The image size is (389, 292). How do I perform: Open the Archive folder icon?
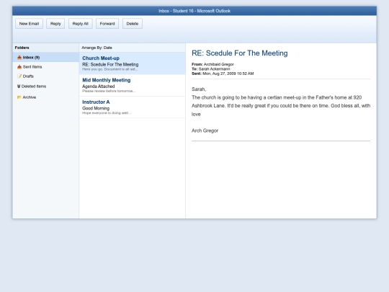(19, 97)
